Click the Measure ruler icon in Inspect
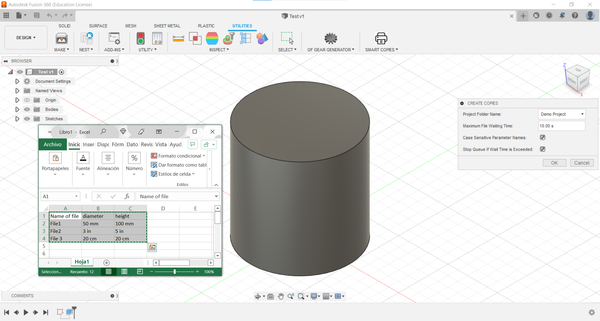 (x=178, y=38)
